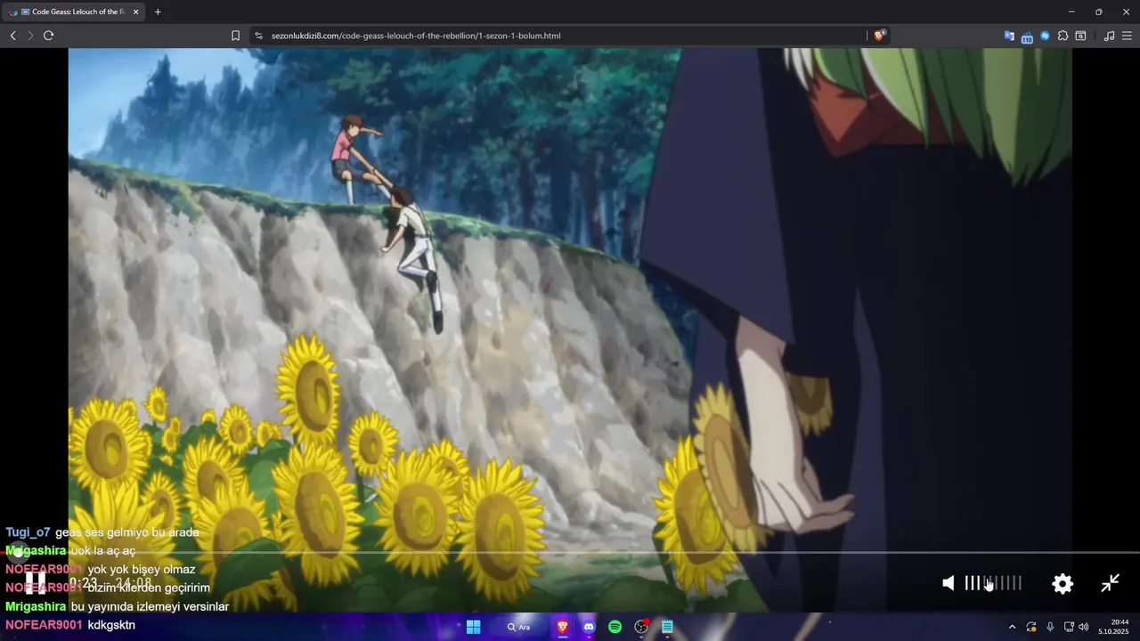The width and height of the screenshot is (1140, 641).
Task: Close the Code Geass tab
Action: [x=135, y=12]
